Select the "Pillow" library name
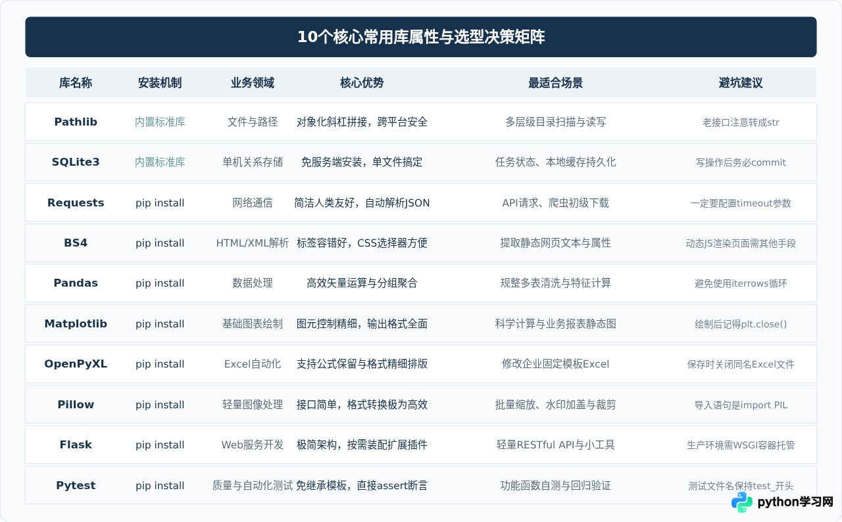This screenshot has width=842, height=522. (x=76, y=404)
